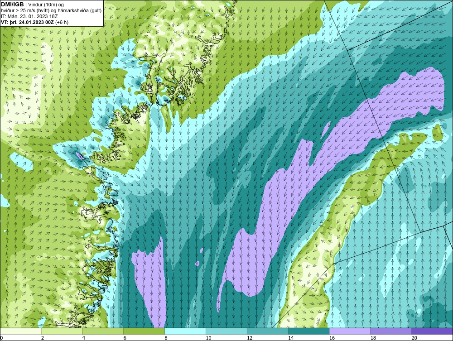Viewport: 453px width, 341px height.
Task: Click the legend value 18
Action: pos(373,338)
